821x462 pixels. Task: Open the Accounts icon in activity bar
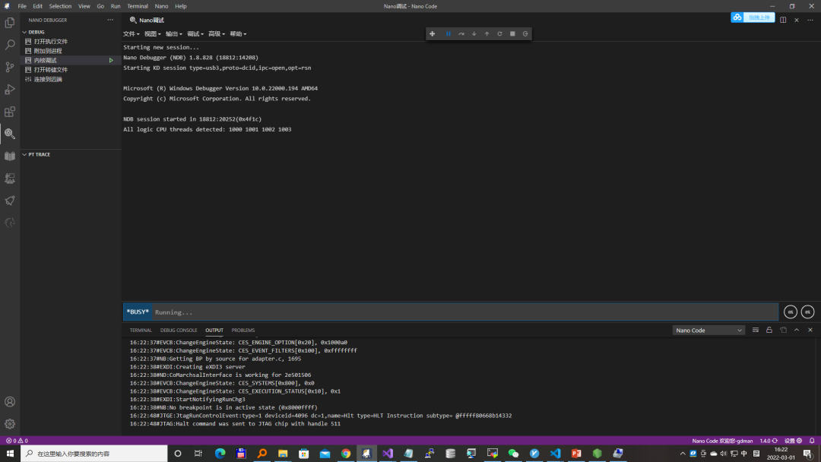click(x=10, y=402)
